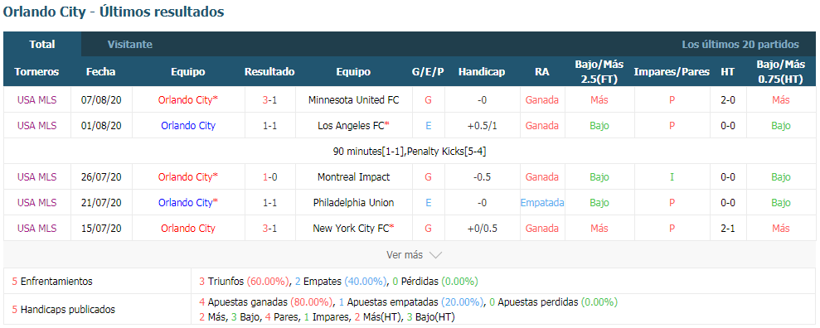Click the 1-1 result versus Philadelphia Union
Screen dimensions: 820x328
pyautogui.click(x=269, y=202)
